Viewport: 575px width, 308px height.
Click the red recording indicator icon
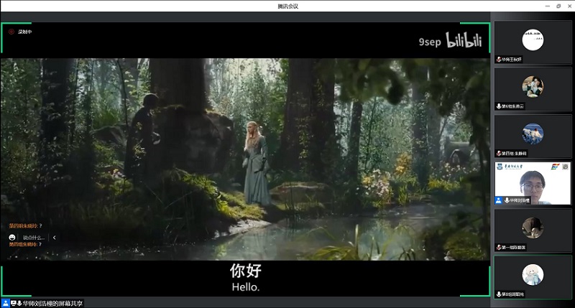point(11,32)
